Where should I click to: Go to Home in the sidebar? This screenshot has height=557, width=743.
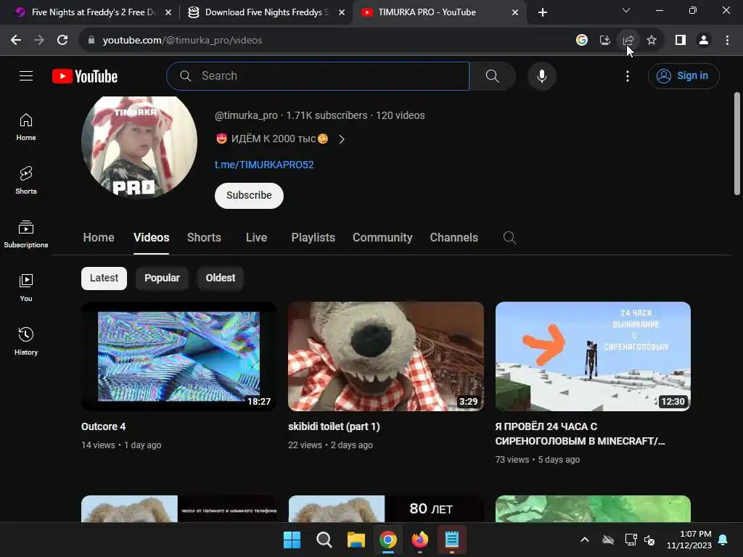coord(26,127)
